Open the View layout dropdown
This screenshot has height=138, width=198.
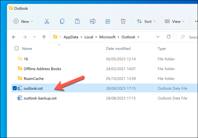click(x=174, y=22)
